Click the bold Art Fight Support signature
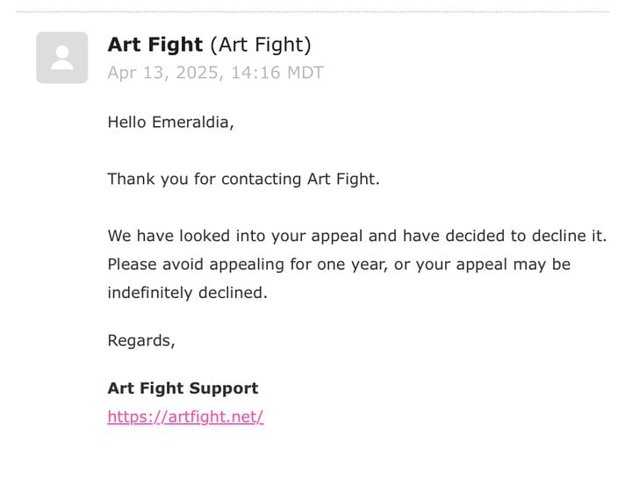This screenshot has width=632, height=483. tap(183, 388)
